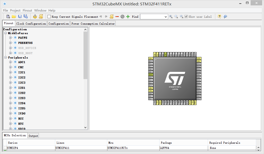
Task: Click the FREERTOS cube icon
Action: tap(15, 43)
